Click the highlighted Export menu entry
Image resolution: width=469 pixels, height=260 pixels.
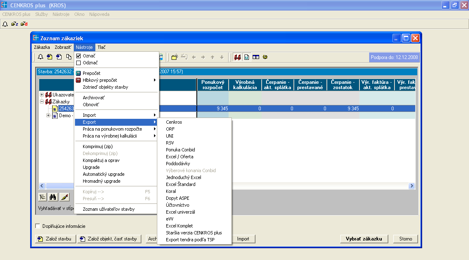coord(116,122)
